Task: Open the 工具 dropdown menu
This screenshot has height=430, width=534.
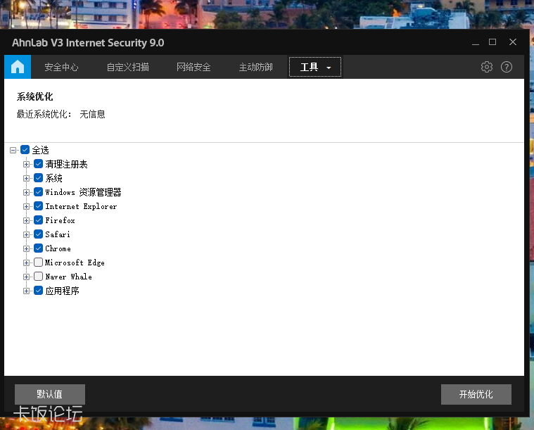Action: [x=315, y=67]
